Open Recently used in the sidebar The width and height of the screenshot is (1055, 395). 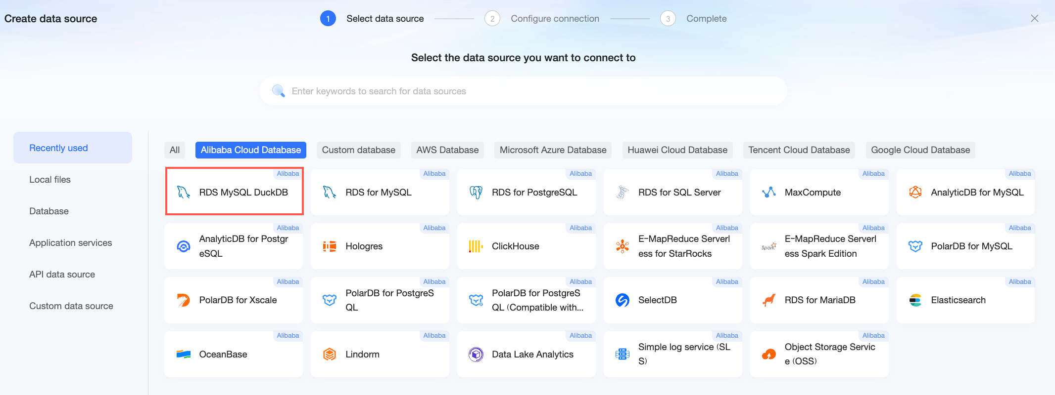pyautogui.click(x=73, y=148)
